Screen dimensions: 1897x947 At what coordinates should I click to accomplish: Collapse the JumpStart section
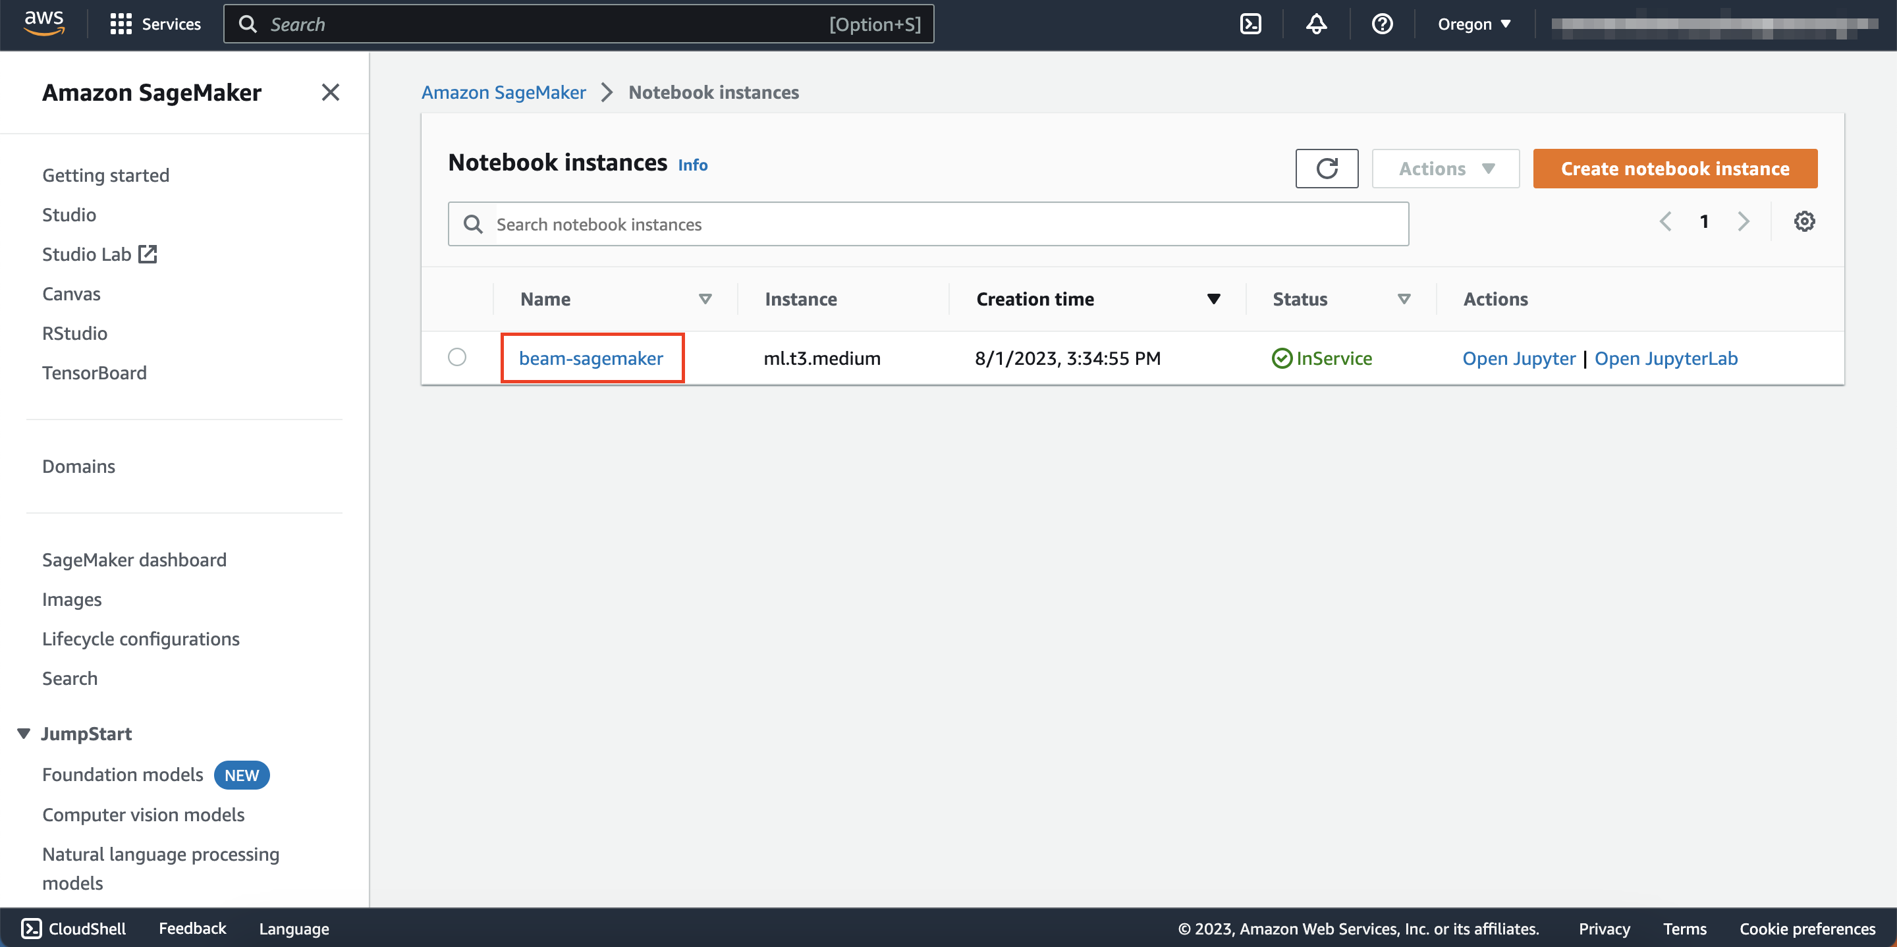click(x=22, y=733)
